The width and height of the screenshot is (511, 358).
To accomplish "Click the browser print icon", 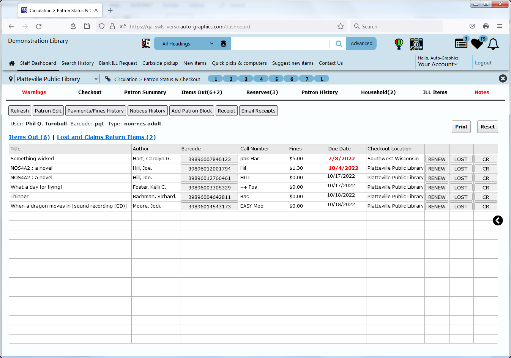I will [486, 27].
